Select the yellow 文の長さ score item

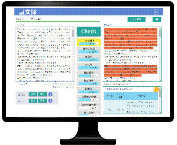(x=88, y=42)
